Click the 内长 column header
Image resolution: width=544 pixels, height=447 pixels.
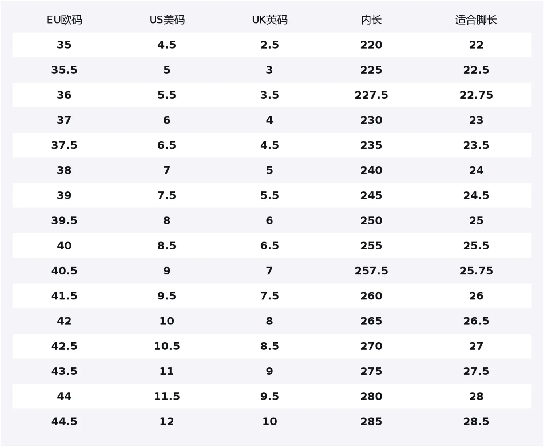(x=371, y=20)
